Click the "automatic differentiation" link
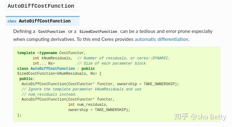Image resolution: width=232 pixels, height=127 pixels. tap(161, 39)
